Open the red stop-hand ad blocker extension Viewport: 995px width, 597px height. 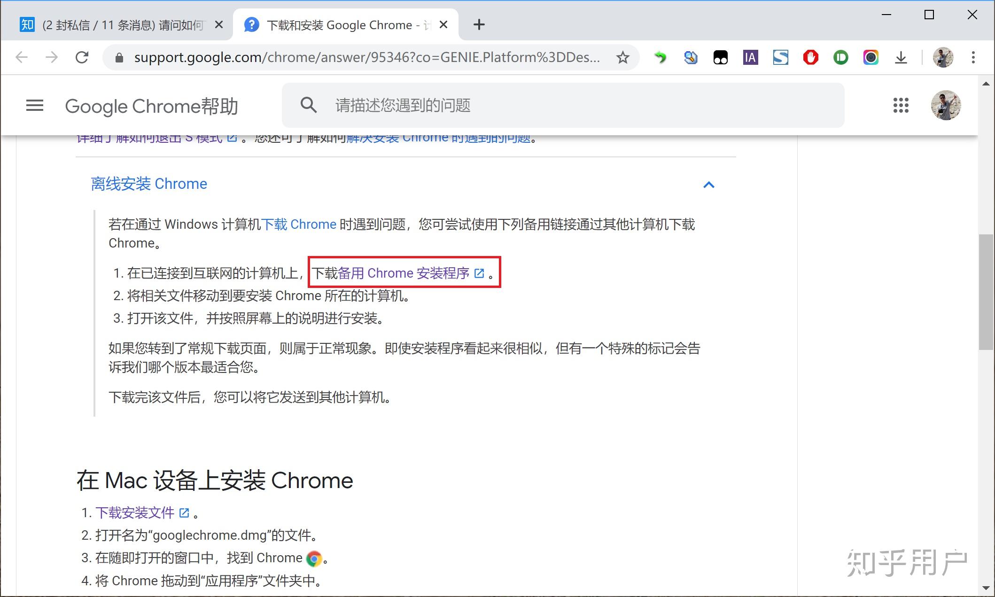pos(811,57)
